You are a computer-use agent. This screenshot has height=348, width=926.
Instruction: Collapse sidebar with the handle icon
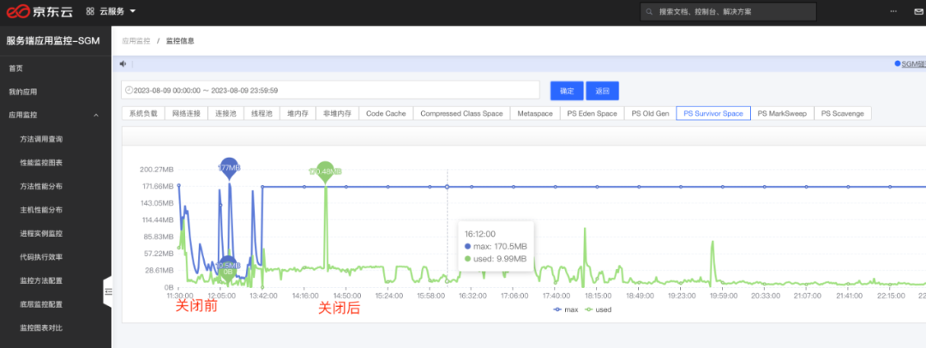tap(108, 291)
